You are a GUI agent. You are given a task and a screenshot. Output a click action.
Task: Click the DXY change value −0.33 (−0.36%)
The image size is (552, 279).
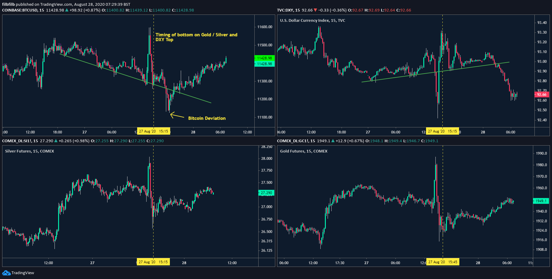click(x=332, y=10)
